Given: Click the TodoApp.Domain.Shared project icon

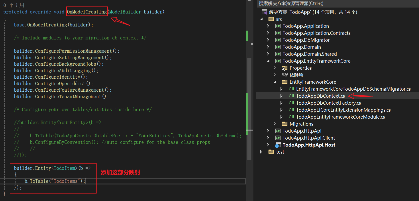Looking at the screenshot, I should pos(278,54).
